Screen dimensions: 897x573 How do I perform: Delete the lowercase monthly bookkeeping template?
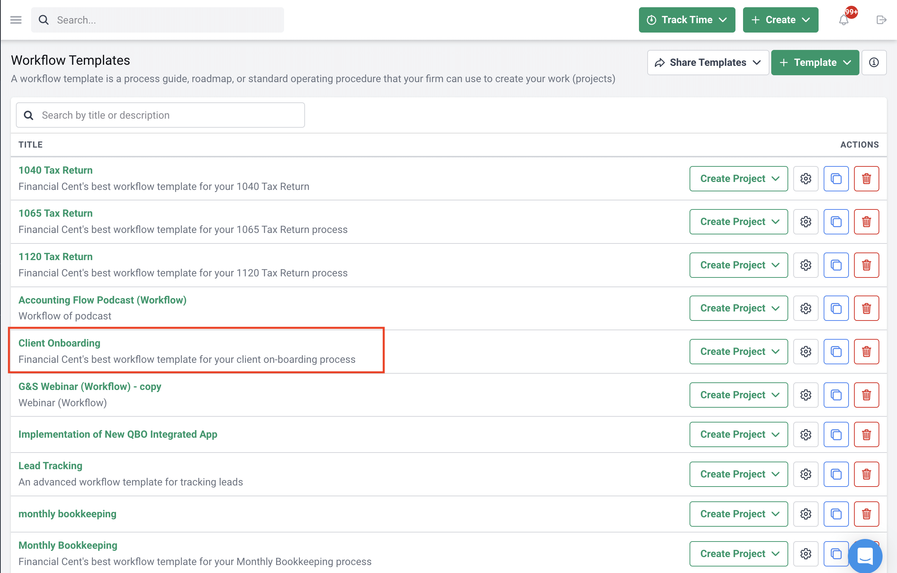866,514
